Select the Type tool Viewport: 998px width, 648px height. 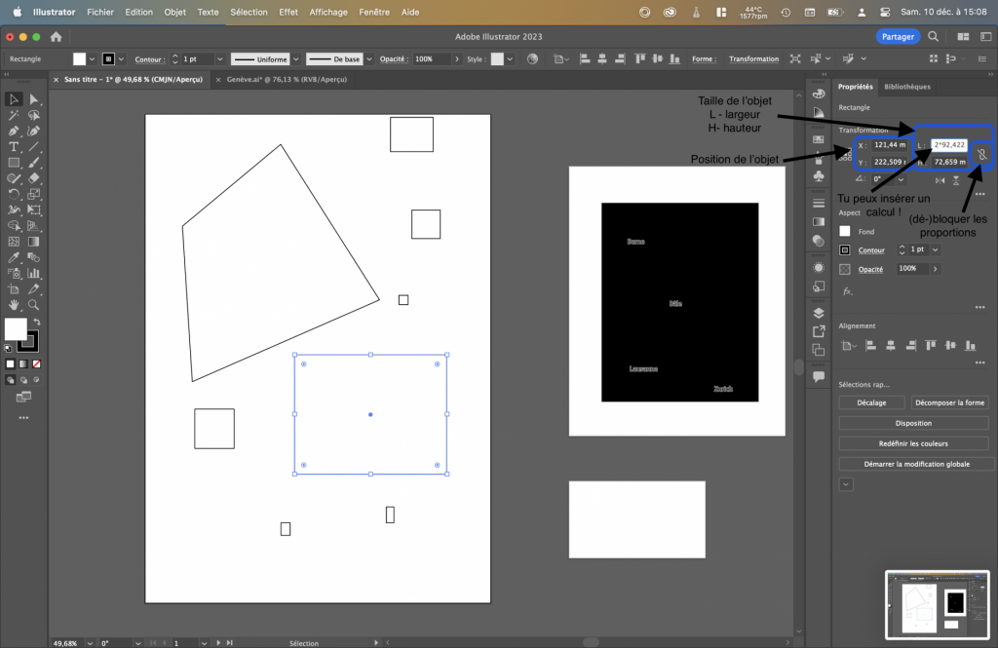(14, 146)
